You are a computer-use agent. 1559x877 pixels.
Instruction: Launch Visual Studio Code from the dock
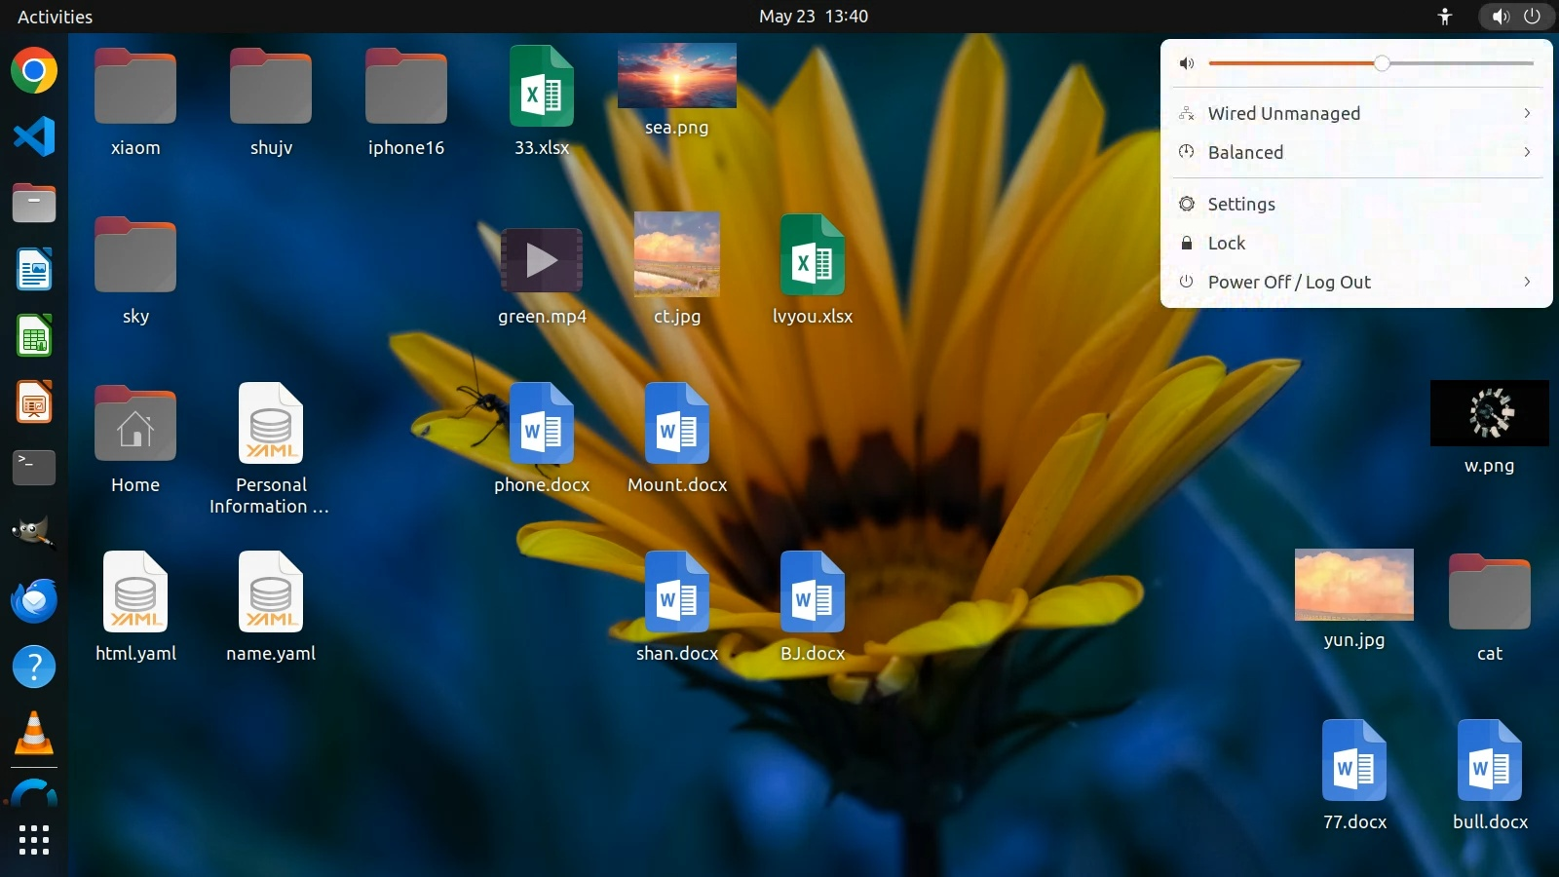(x=34, y=136)
